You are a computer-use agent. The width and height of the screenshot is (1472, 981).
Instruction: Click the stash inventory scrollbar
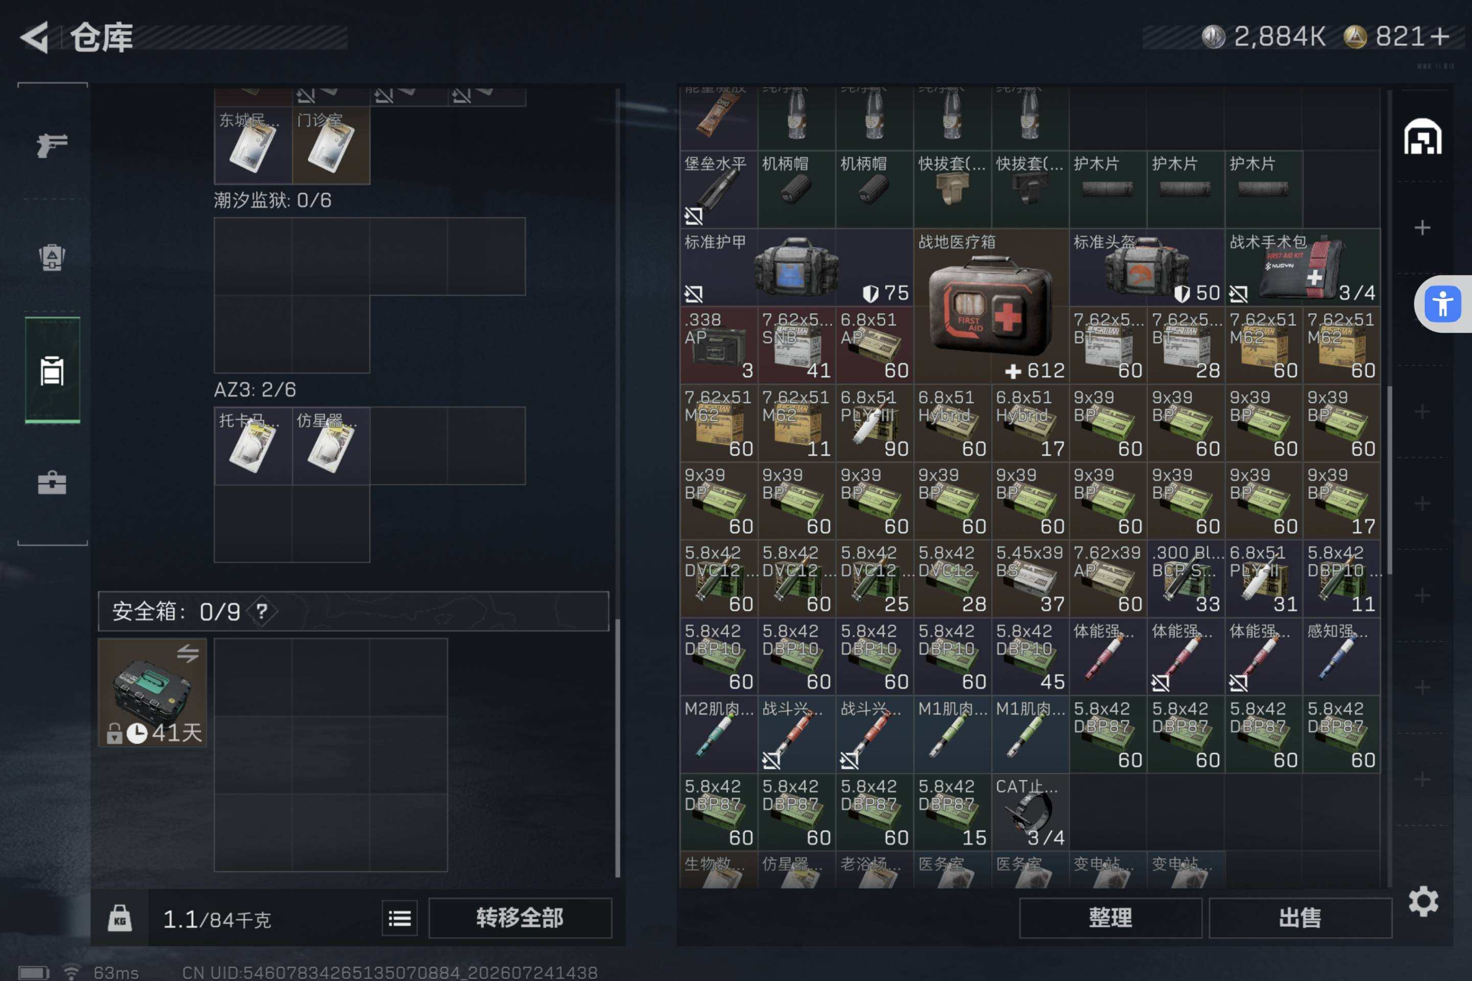click(x=1390, y=480)
